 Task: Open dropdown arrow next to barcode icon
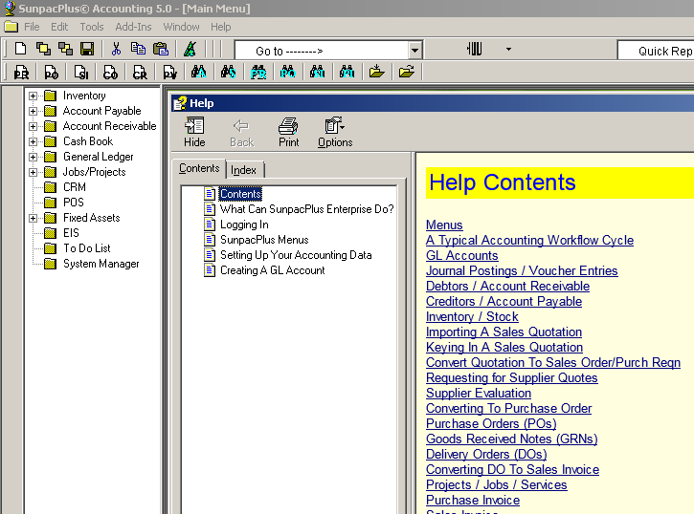click(x=508, y=49)
